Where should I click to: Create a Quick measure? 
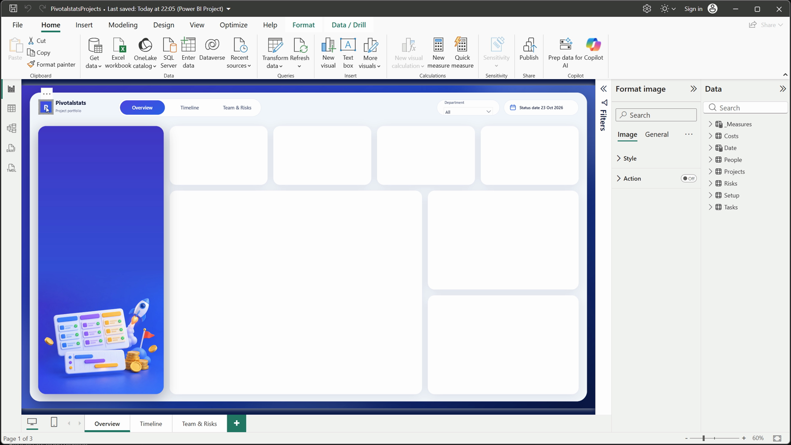coord(462,53)
